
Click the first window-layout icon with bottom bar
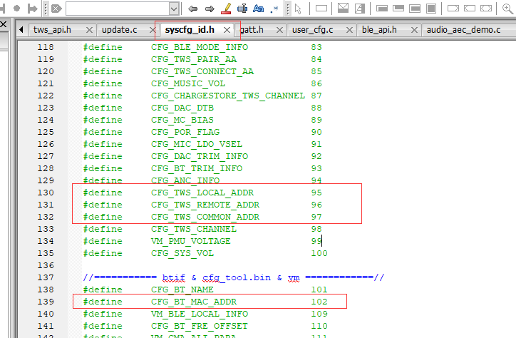[382, 9]
